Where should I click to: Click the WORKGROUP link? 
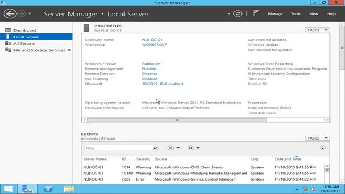pyautogui.click(x=155, y=45)
